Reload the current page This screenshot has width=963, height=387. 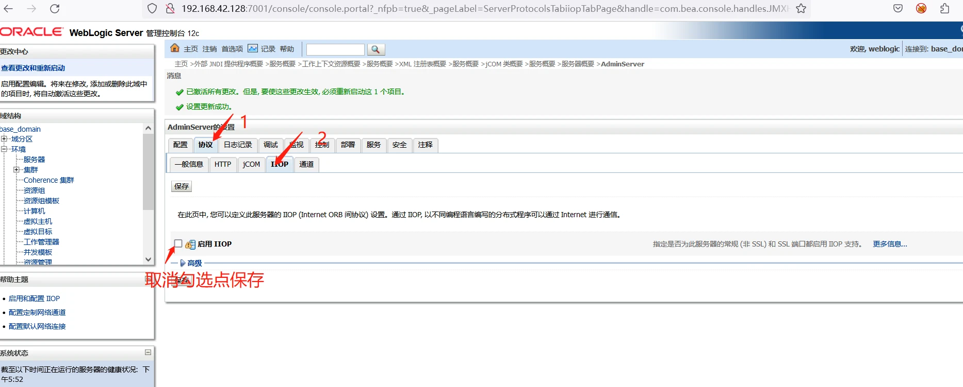coord(55,8)
